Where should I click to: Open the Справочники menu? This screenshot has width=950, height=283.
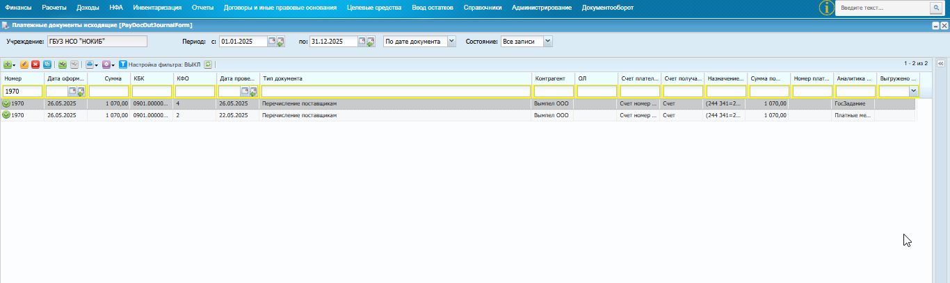482,7
